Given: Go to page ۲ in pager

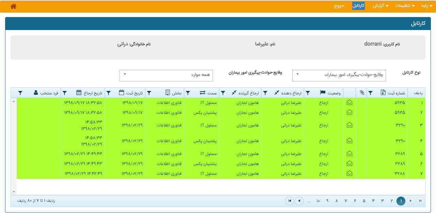Looking at the screenshot, I should coord(392,201).
